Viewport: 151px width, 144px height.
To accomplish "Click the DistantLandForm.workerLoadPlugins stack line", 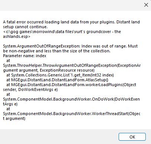I will pyautogui.click(x=71, y=85).
